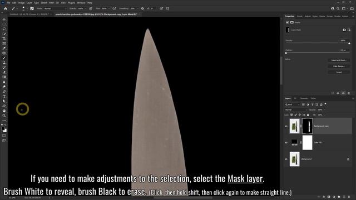356x200 pixels.
Task: Select the Eyedropper tool
Action: coord(4,48)
